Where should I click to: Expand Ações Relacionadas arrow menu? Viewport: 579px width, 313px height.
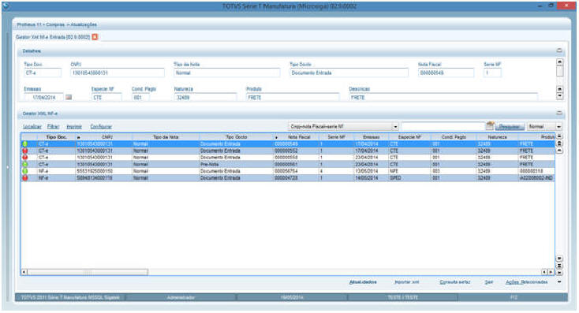pyautogui.click(x=559, y=282)
